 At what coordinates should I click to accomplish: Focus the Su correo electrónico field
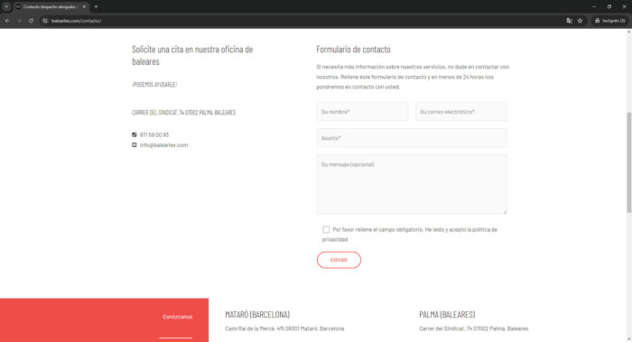[461, 112]
